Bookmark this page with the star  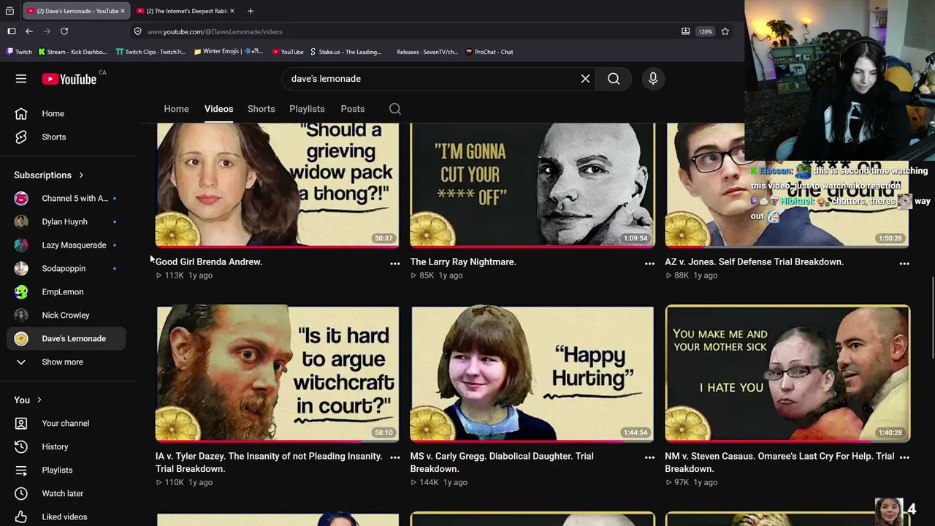[x=725, y=31]
